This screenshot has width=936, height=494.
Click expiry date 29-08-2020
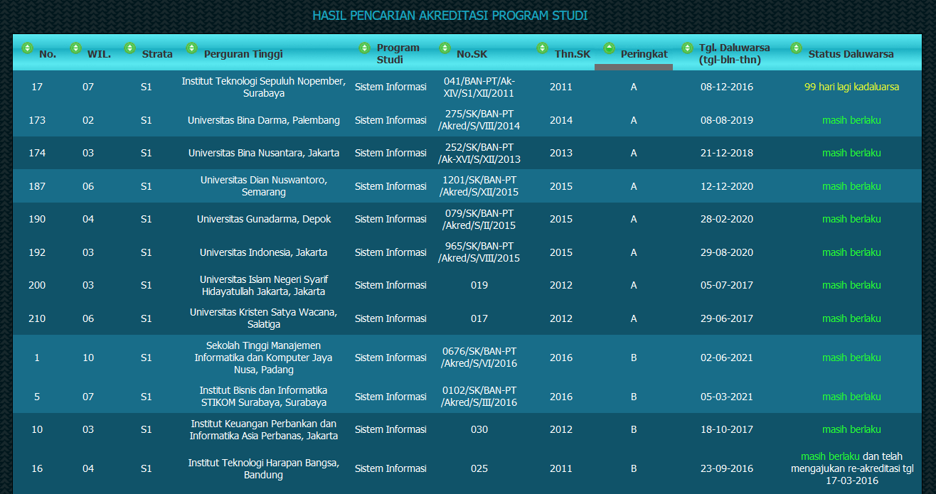726,252
